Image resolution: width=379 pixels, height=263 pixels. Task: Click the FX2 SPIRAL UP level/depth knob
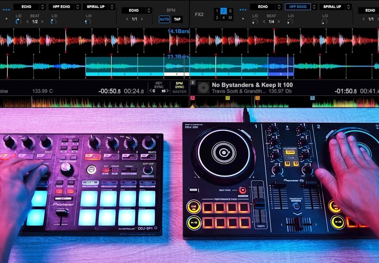pyautogui.click(x=325, y=22)
